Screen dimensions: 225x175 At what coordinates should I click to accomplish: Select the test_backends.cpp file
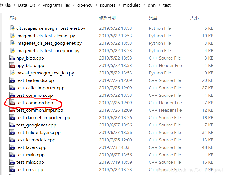pyautogui.click(x=12, y=80)
